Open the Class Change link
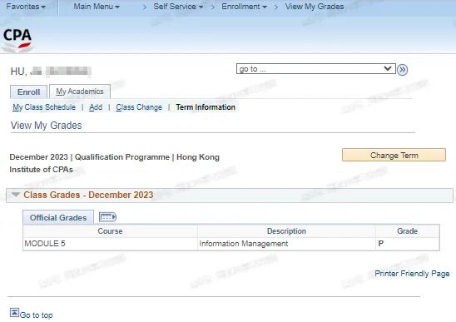This screenshot has width=456, height=322. pyautogui.click(x=139, y=107)
